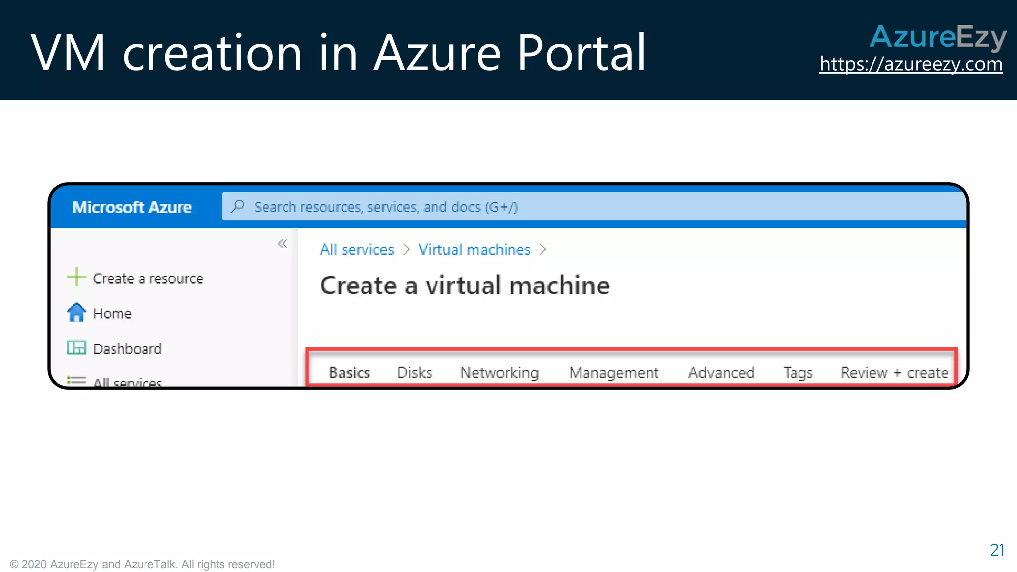
Task: Switch to the Disks tab
Action: 415,372
